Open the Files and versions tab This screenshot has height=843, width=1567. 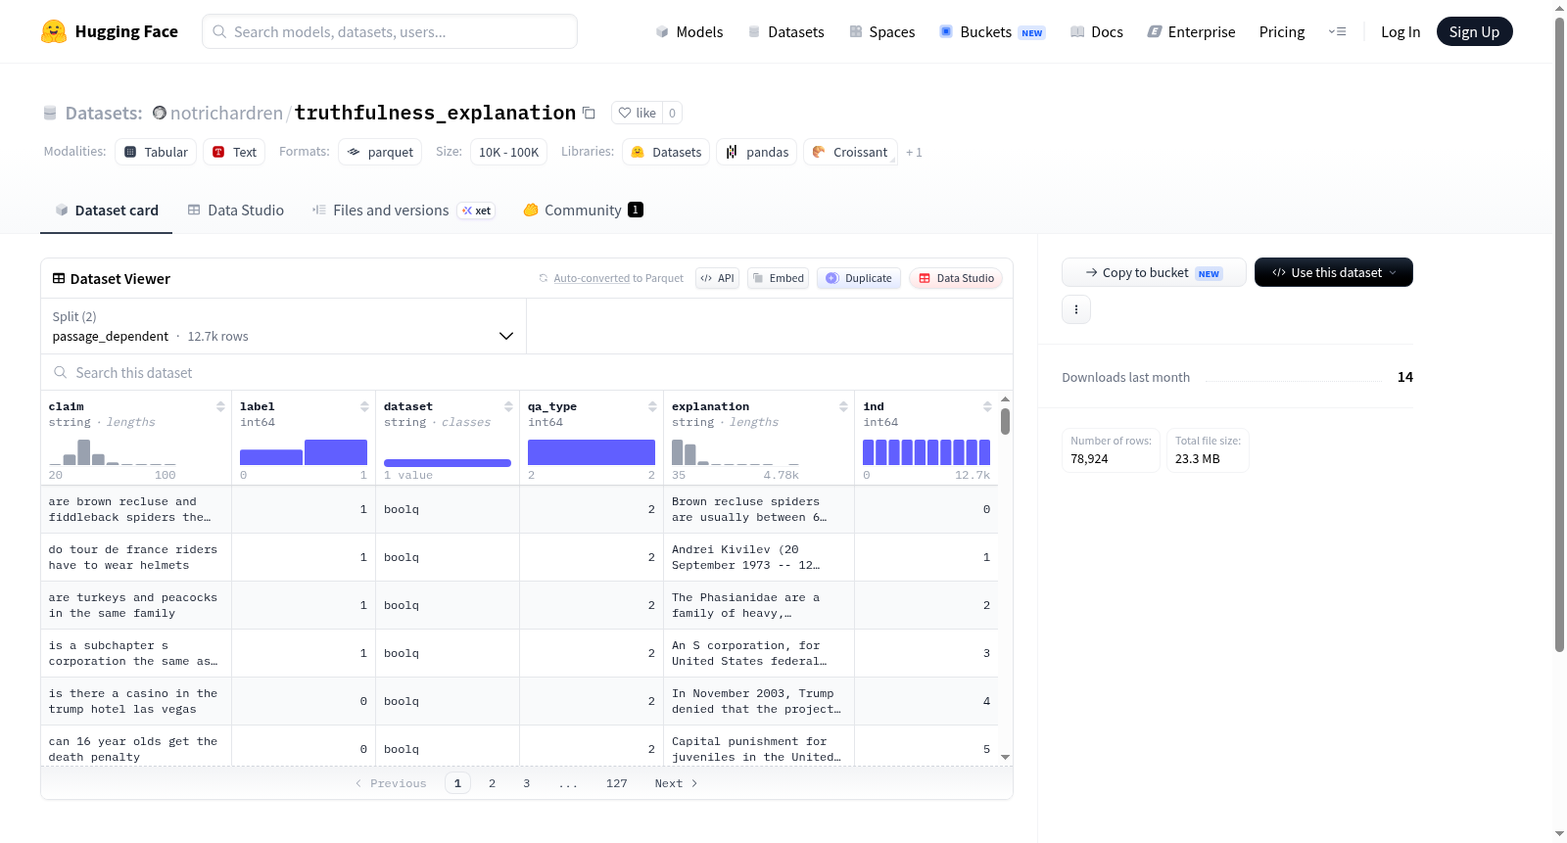pos(404,210)
